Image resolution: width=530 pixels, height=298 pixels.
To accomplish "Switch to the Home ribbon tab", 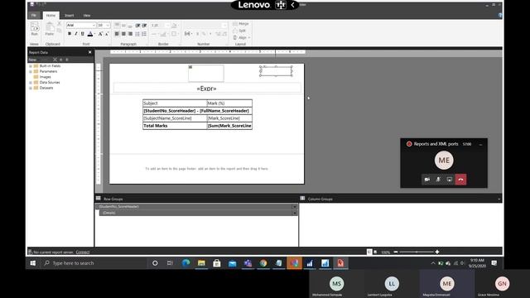I will [51, 15].
